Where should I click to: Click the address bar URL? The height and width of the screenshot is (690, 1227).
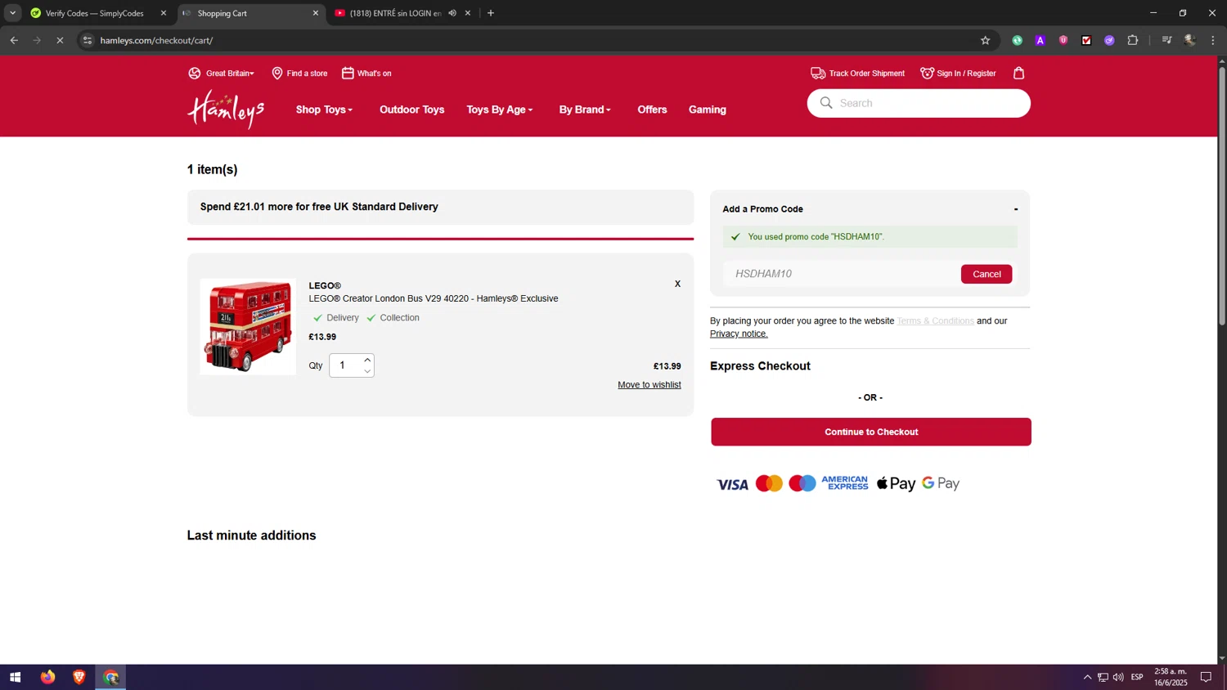click(x=156, y=40)
